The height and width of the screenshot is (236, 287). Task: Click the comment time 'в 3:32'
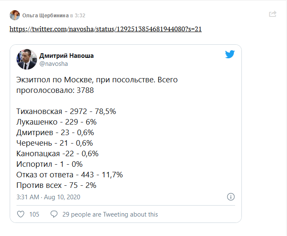[x=78, y=16]
